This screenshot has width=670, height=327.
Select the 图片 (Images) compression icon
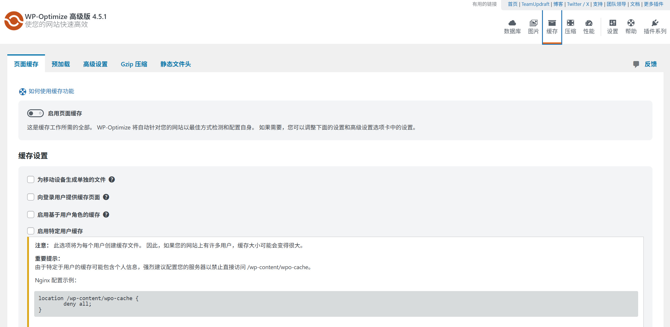coord(533,26)
